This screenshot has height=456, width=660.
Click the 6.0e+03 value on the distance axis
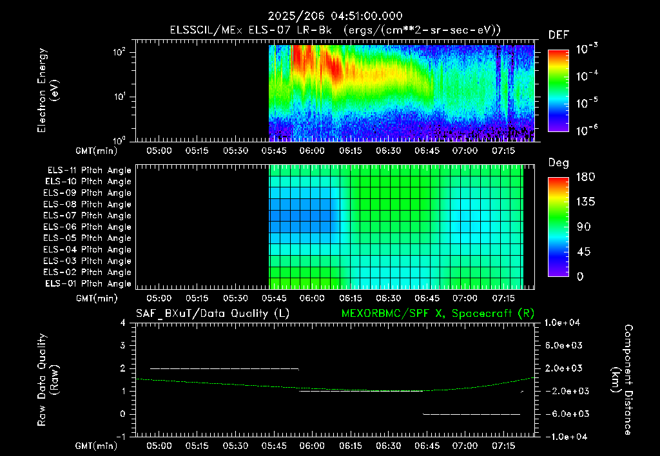point(563,345)
